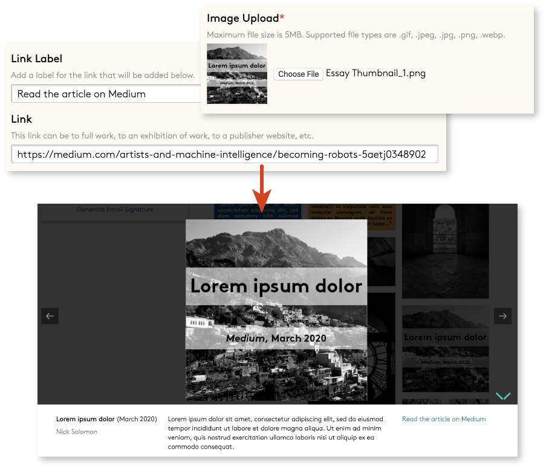Open the Read the article on Medium link

(x=444, y=419)
